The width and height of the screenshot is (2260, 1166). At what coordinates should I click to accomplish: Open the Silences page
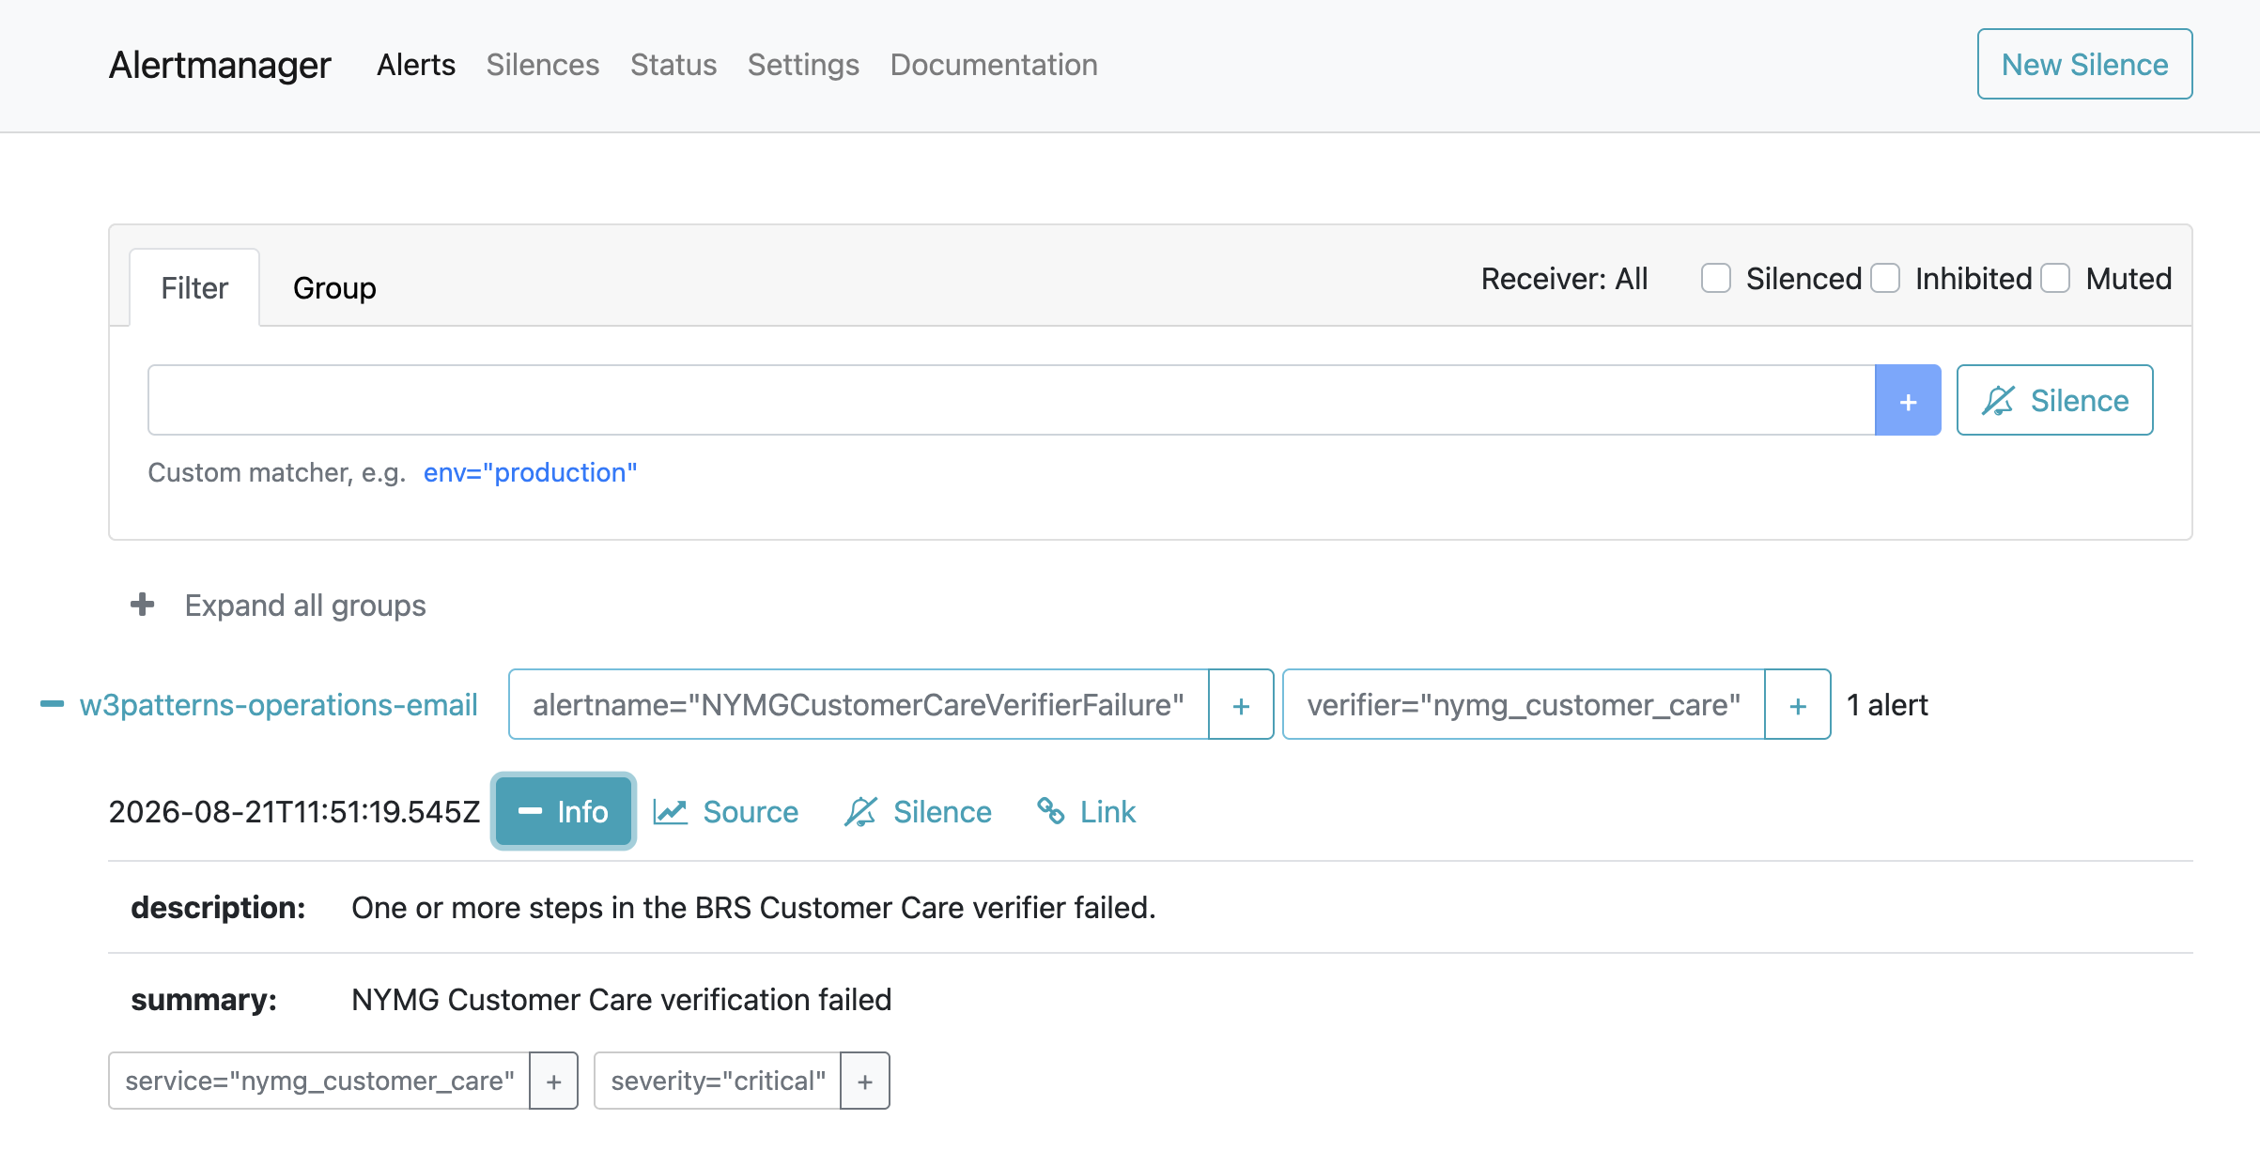[543, 65]
